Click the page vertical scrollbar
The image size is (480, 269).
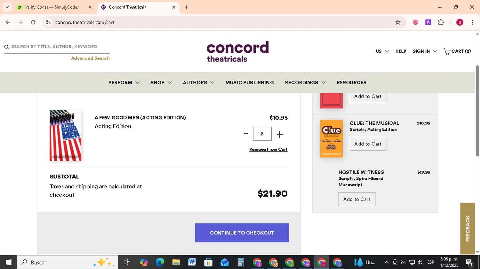pyautogui.click(x=477, y=111)
